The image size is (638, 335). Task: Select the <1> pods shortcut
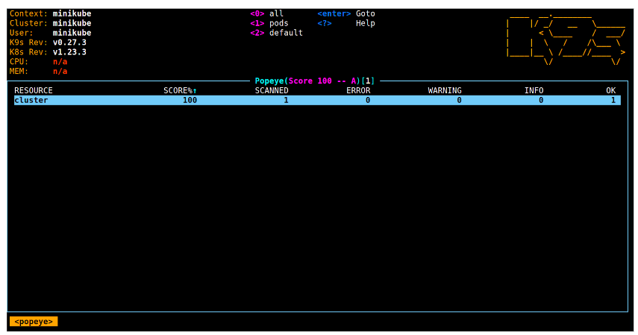pos(269,23)
